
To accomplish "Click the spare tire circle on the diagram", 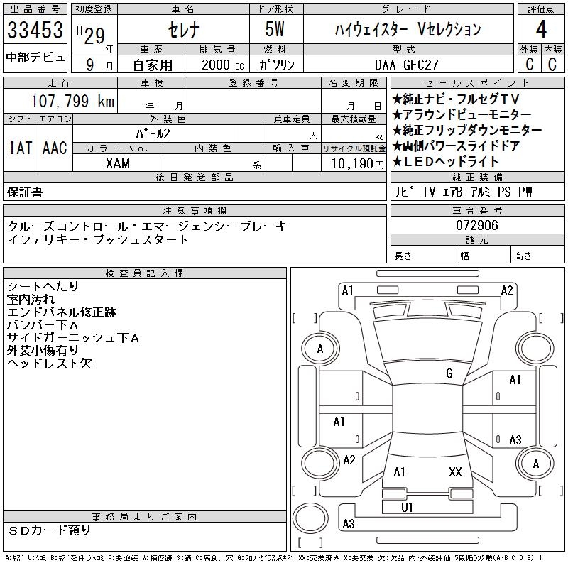I will click(x=310, y=518).
